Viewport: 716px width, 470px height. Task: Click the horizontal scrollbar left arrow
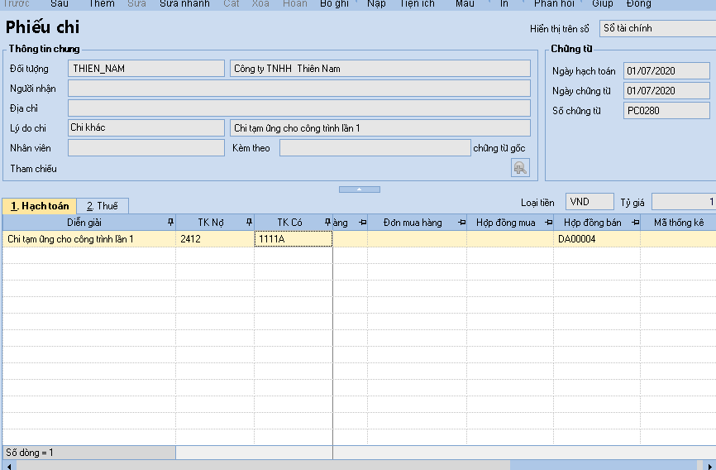(10, 465)
